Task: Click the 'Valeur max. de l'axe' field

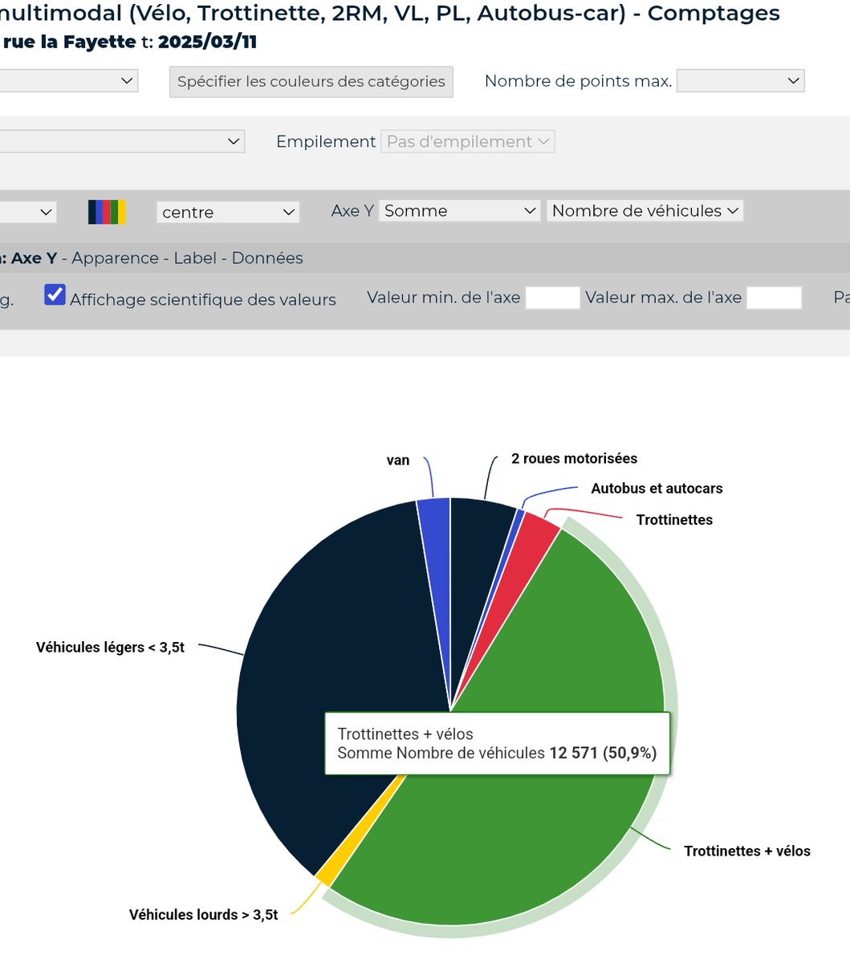Action: pos(774,298)
